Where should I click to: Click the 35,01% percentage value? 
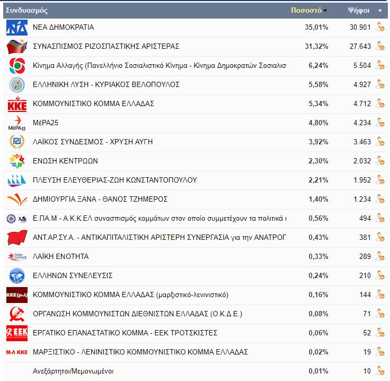316,27
